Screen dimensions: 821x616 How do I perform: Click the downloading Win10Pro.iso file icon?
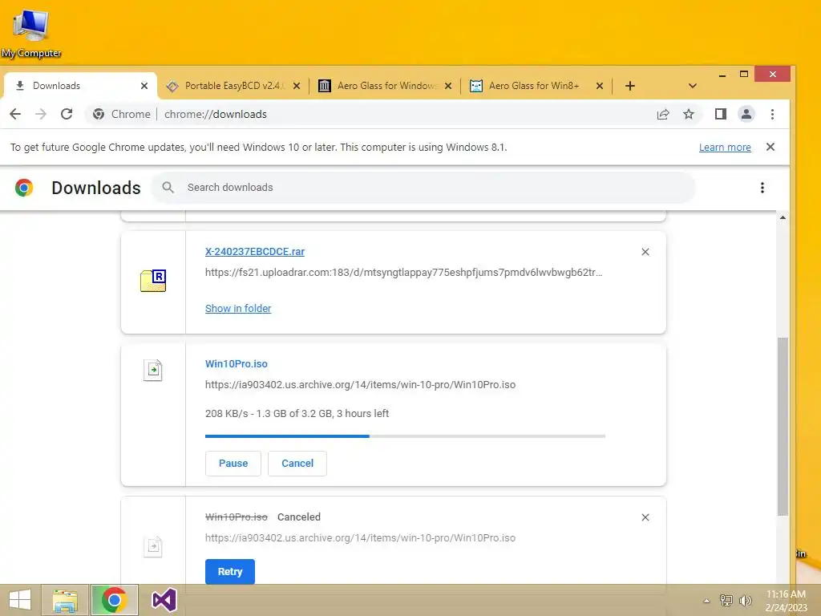tap(153, 371)
